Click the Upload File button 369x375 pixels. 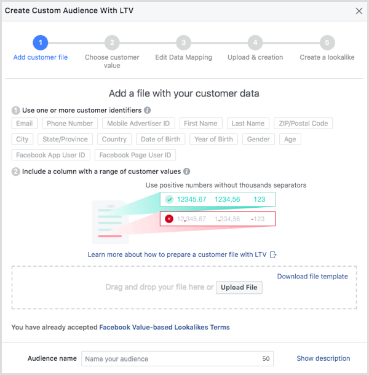(x=239, y=287)
